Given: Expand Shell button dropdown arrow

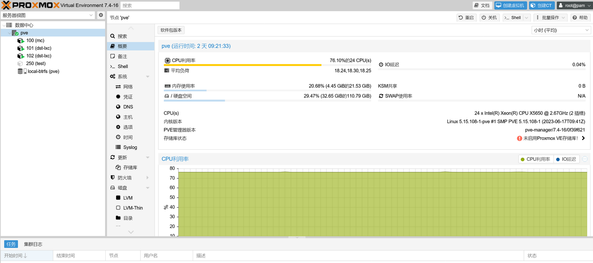Looking at the screenshot, I should 527,18.
